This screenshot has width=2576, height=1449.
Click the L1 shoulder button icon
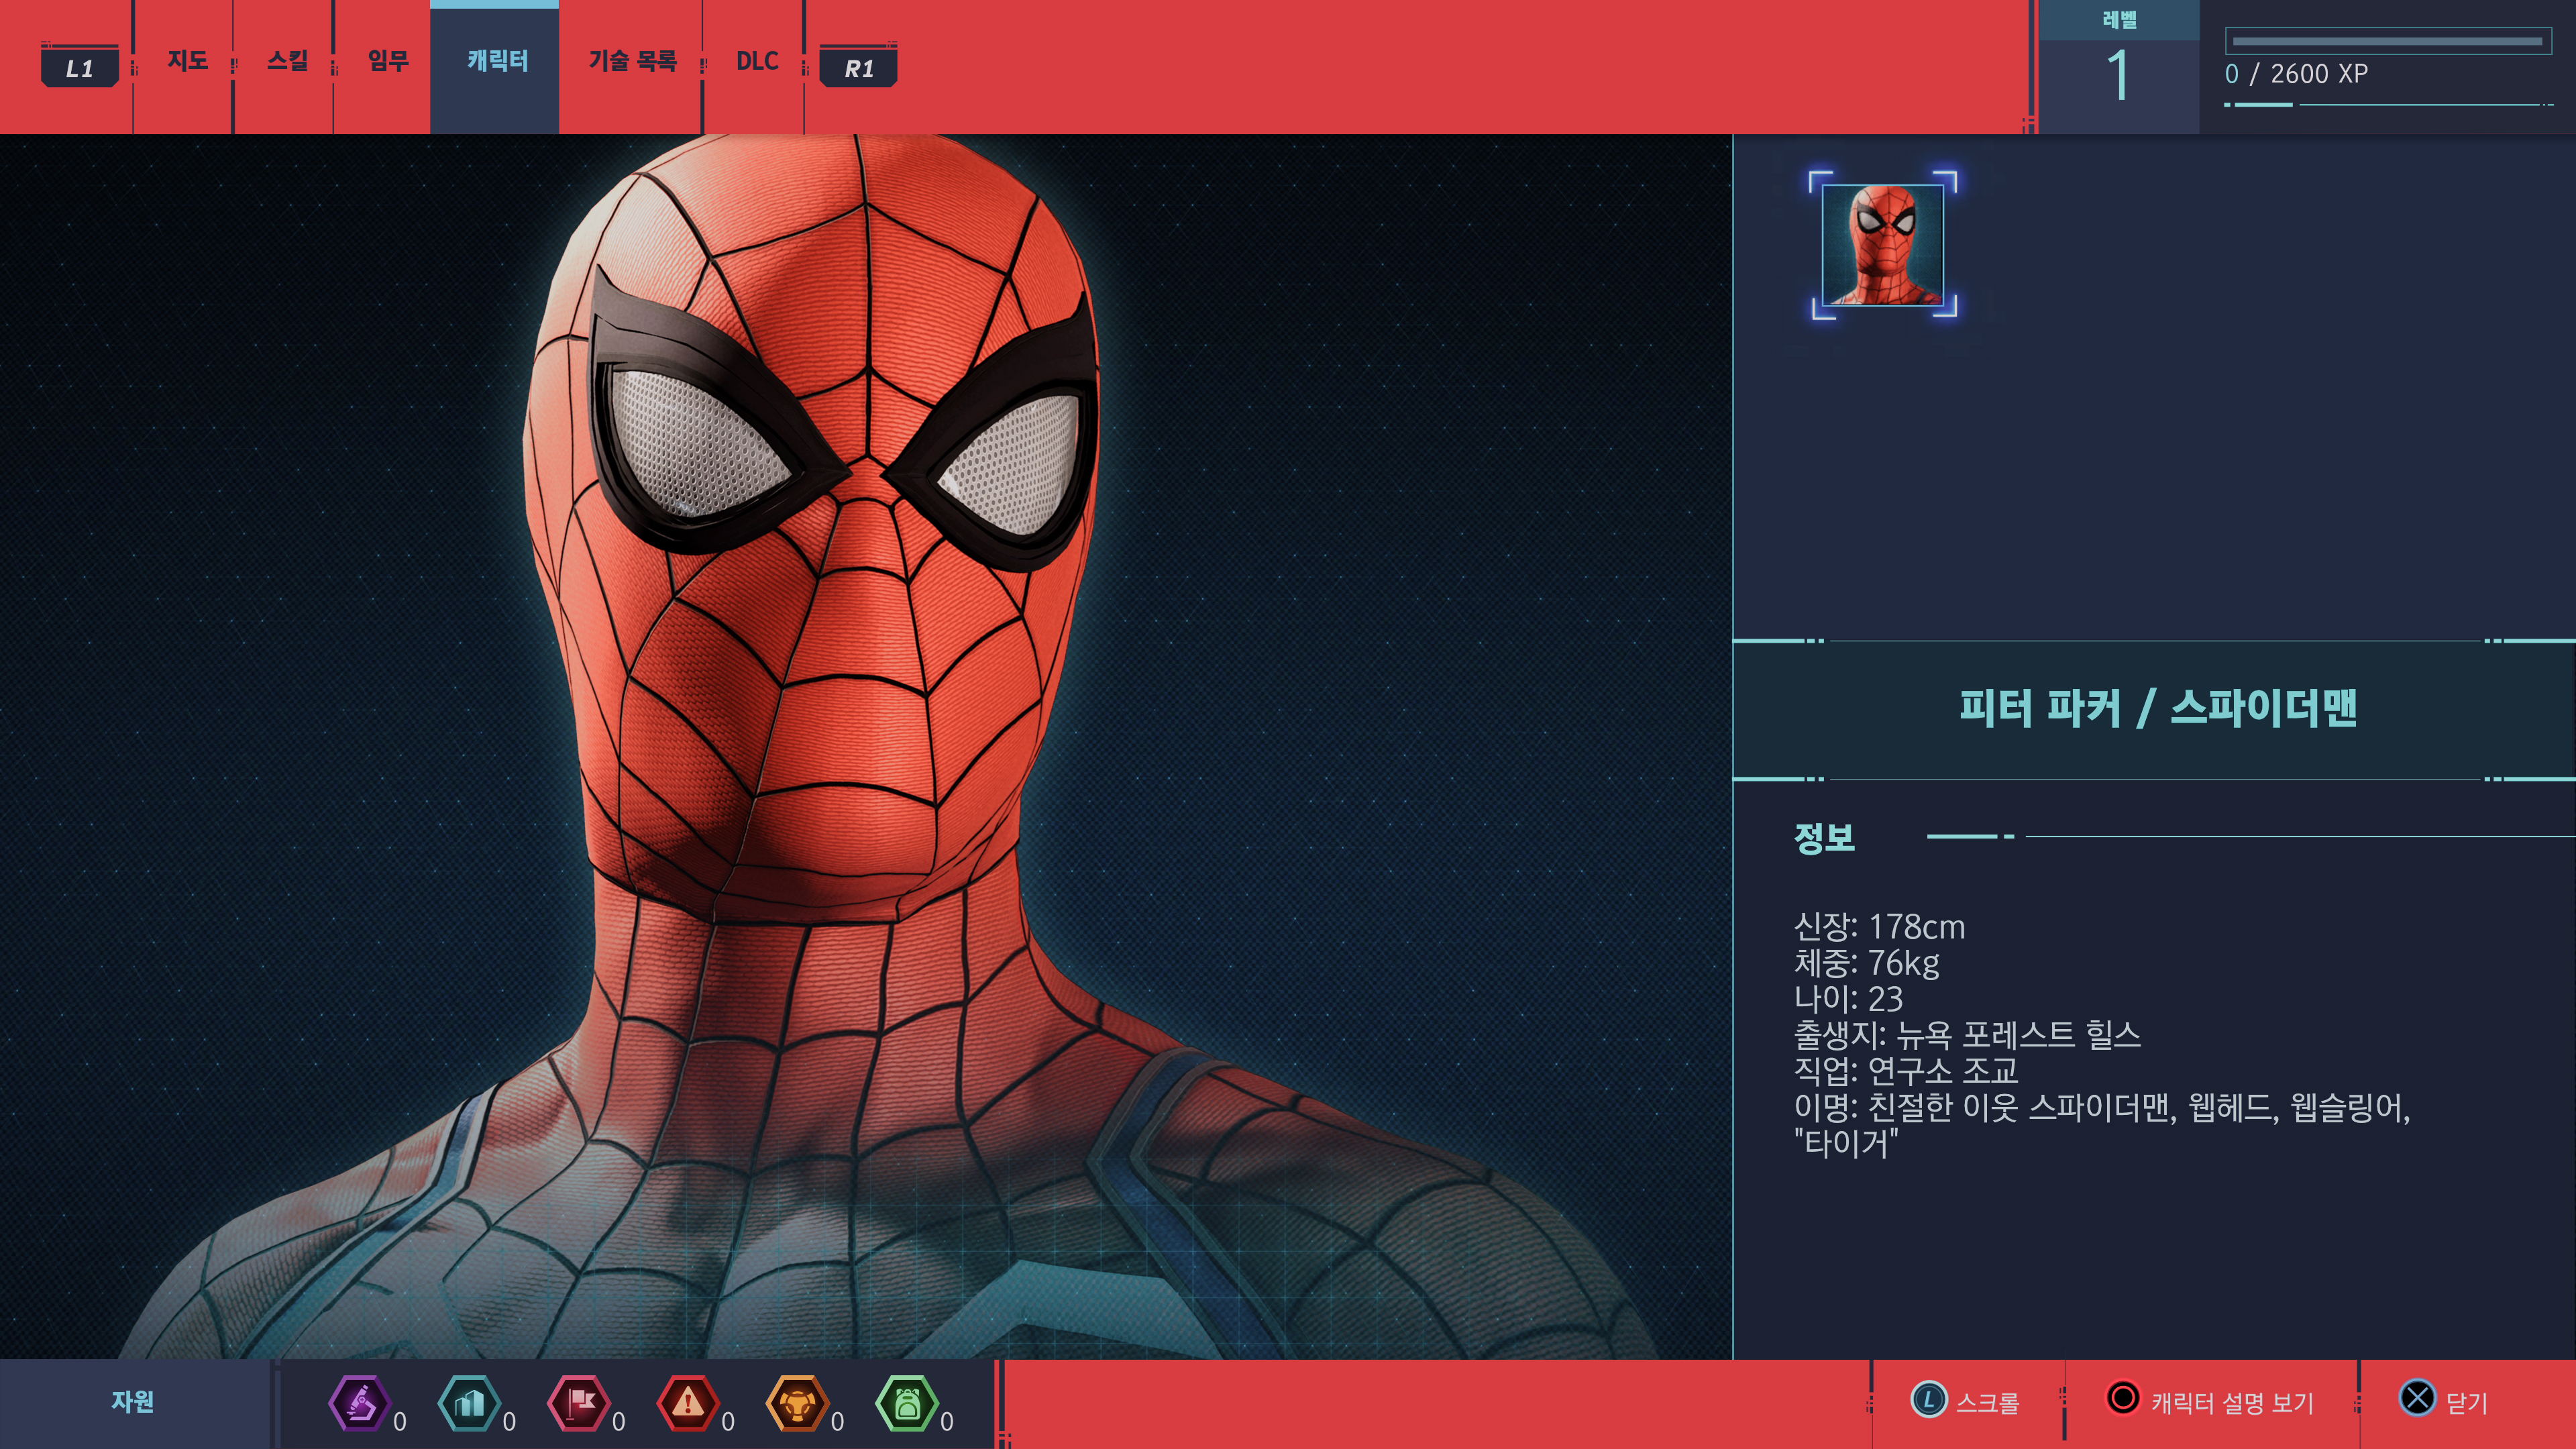click(x=80, y=67)
